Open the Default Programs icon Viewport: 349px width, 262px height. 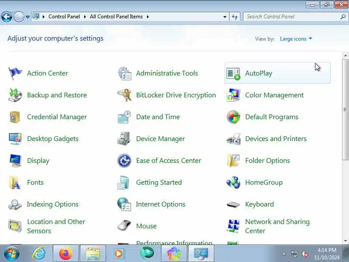(233, 117)
